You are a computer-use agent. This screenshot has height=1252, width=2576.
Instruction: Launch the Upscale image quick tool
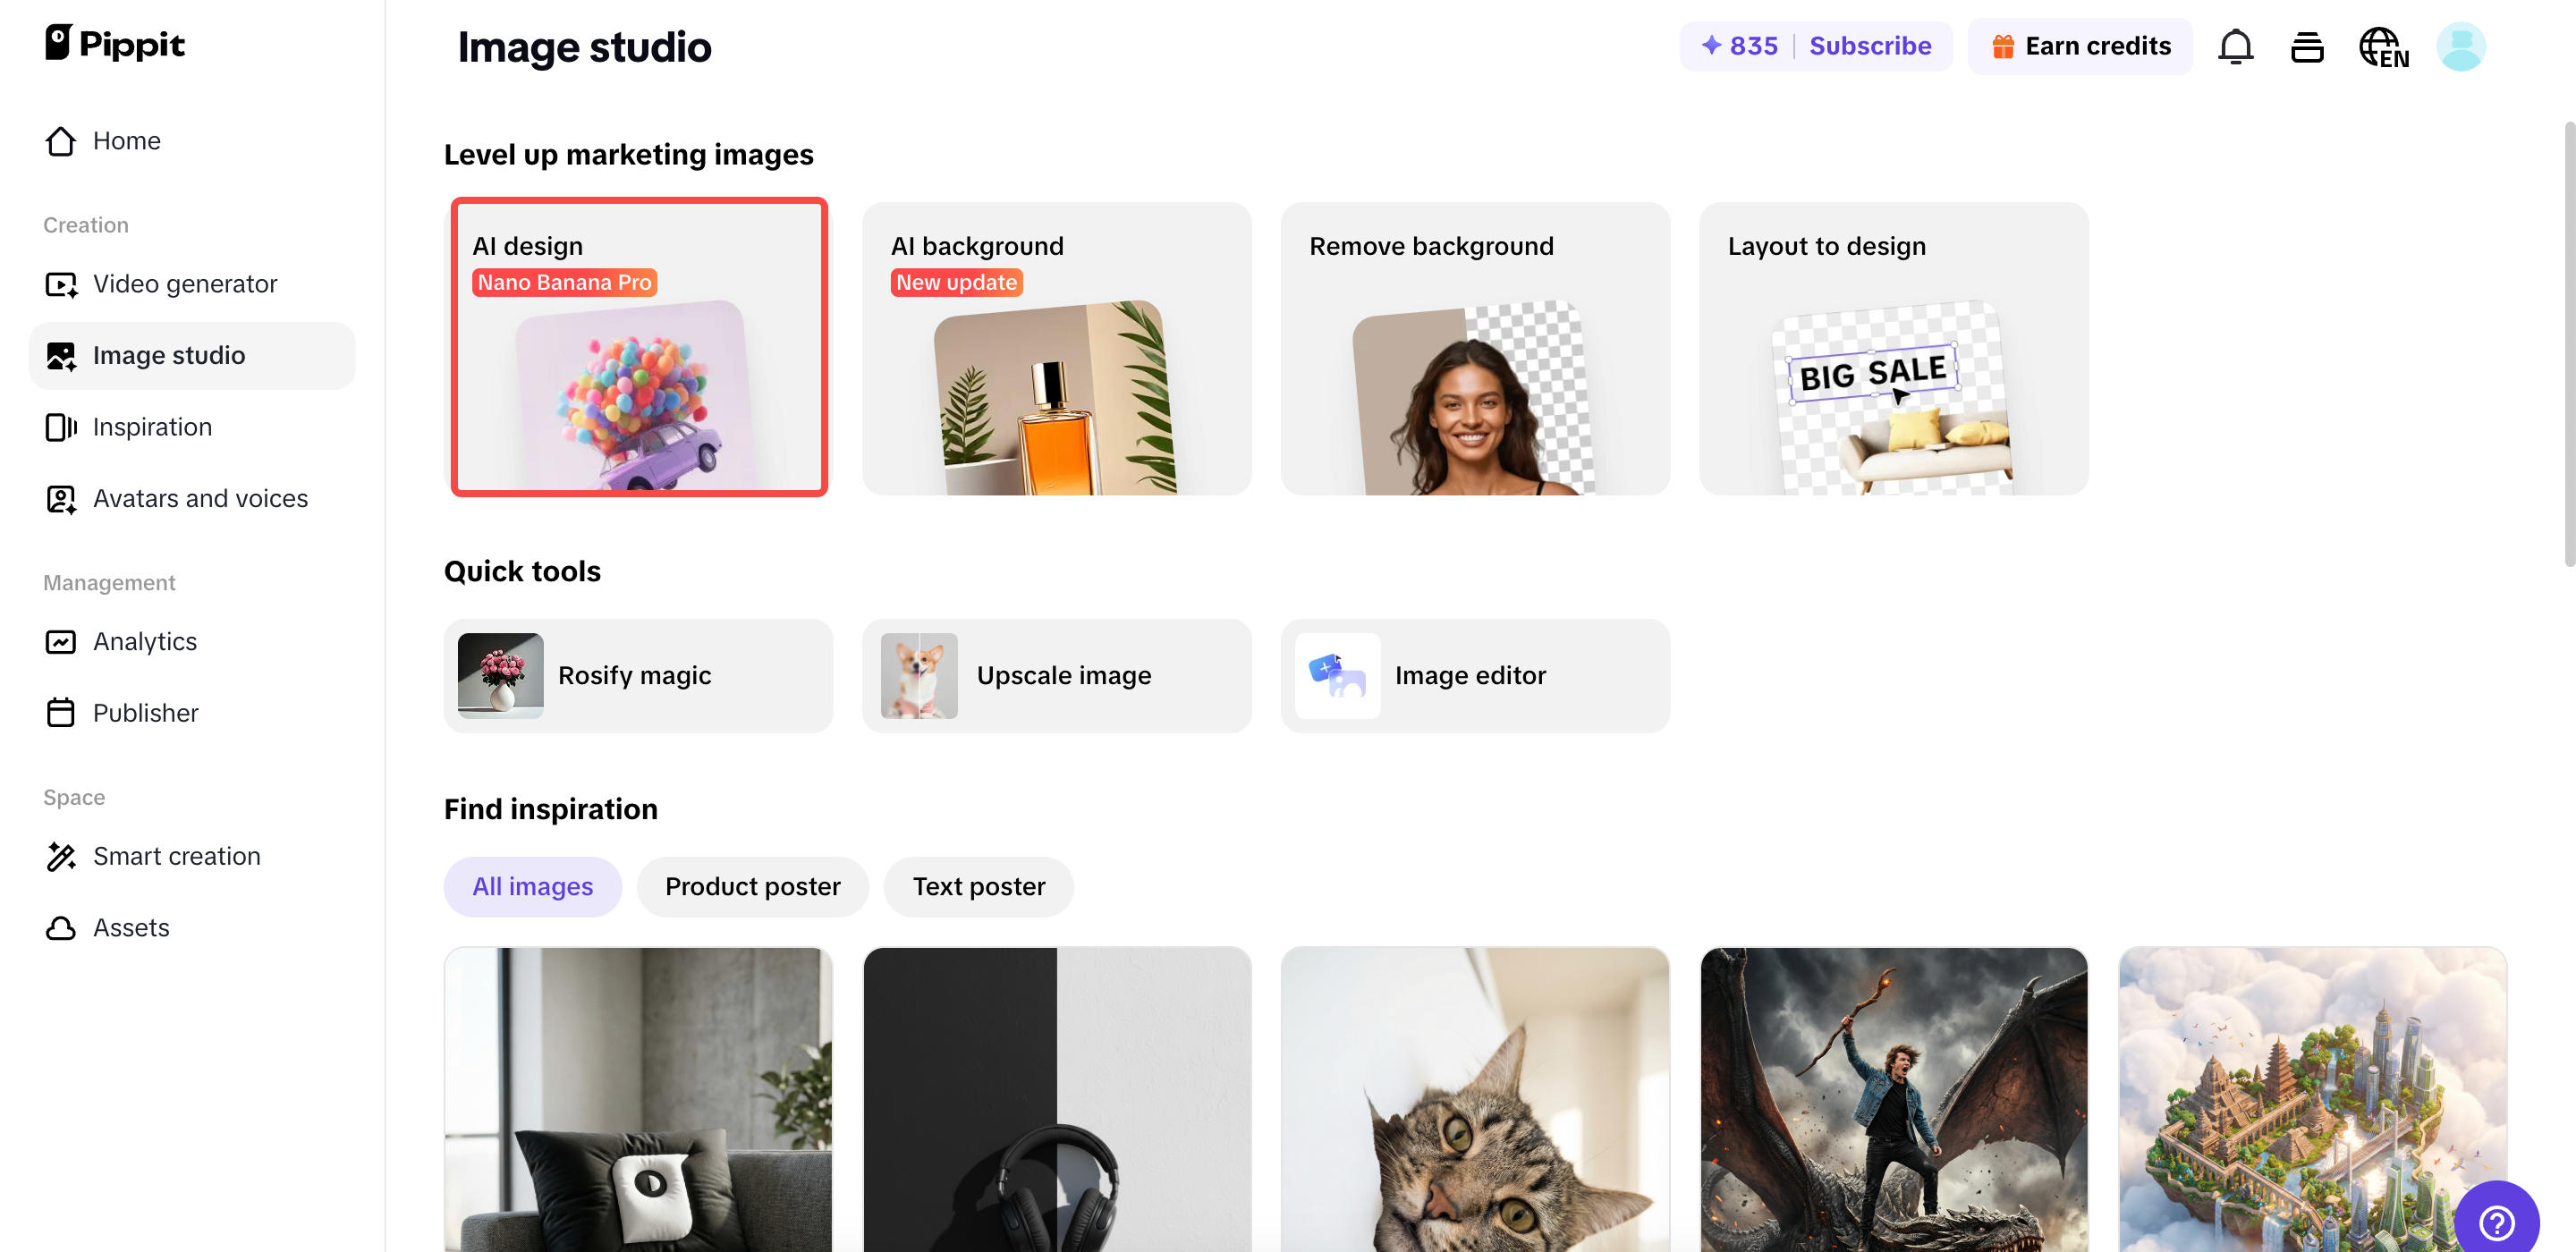(x=1056, y=675)
